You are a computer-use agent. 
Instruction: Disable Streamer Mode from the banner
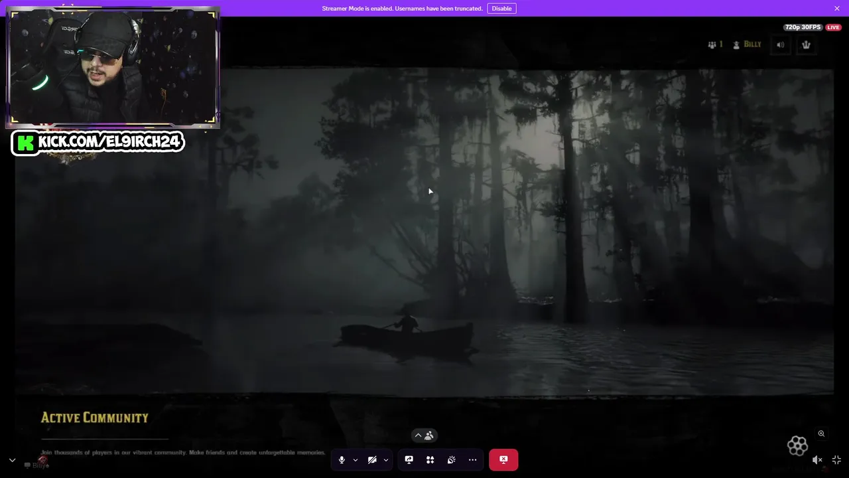pos(501,9)
